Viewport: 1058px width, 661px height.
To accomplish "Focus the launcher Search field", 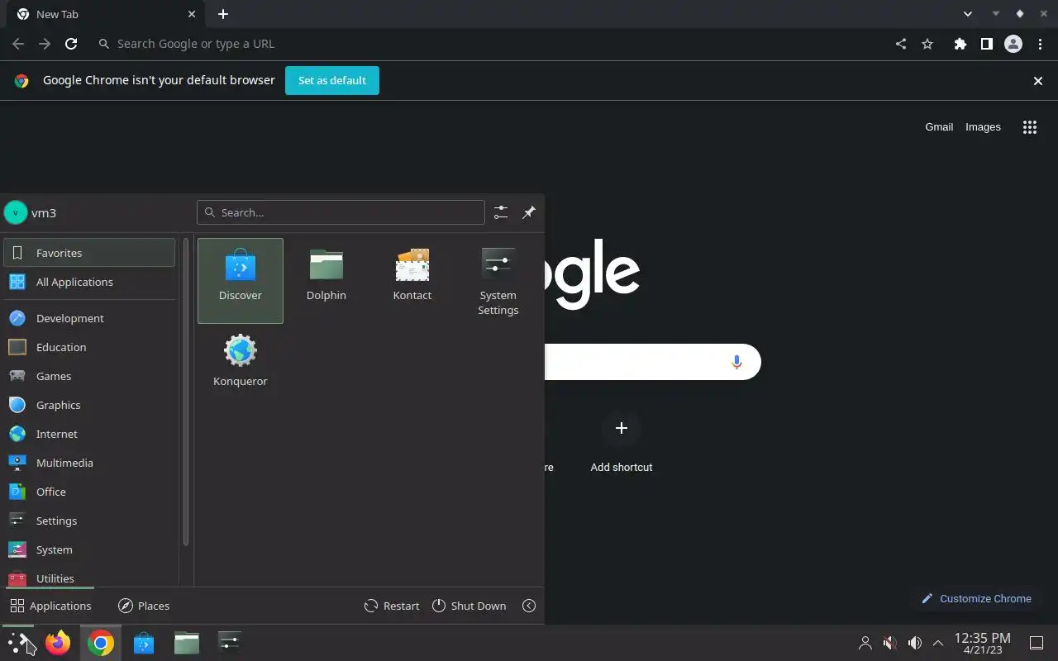I will [x=341, y=212].
